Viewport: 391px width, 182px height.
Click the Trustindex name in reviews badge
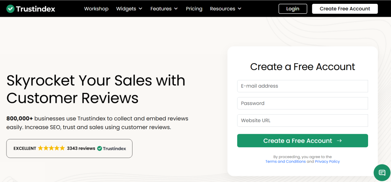point(115,148)
